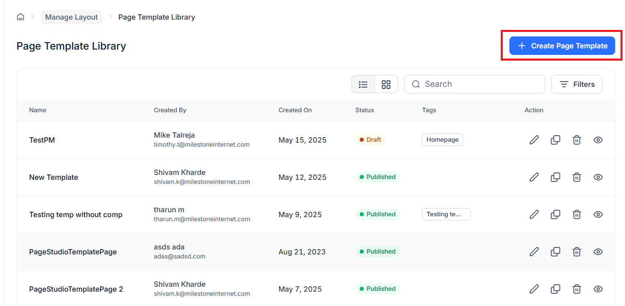This screenshot has width=625, height=306.
Task: Open the Filters panel
Action: point(577,84)
